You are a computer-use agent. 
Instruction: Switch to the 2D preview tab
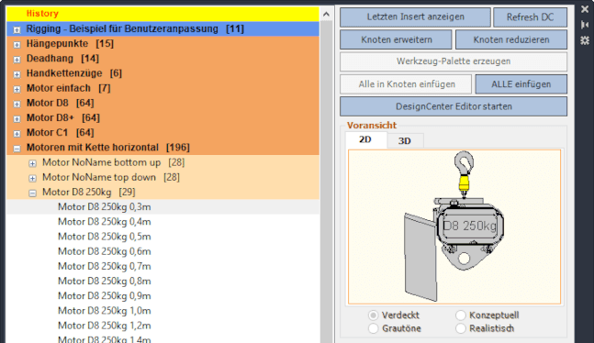click(365, 139)
